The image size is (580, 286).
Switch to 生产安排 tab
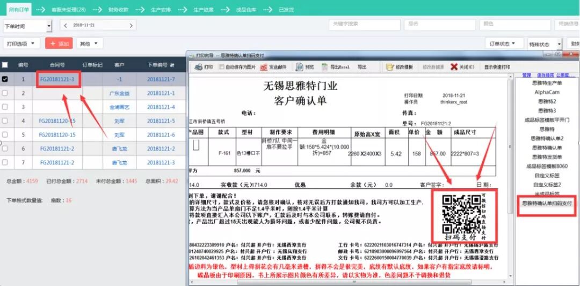click(161, 10)
